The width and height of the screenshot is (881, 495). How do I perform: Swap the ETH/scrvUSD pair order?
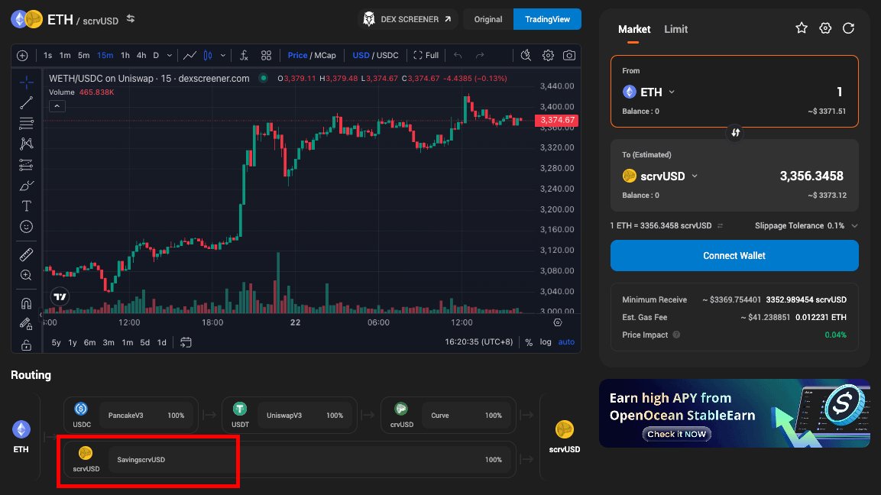[x=131, y=18]
